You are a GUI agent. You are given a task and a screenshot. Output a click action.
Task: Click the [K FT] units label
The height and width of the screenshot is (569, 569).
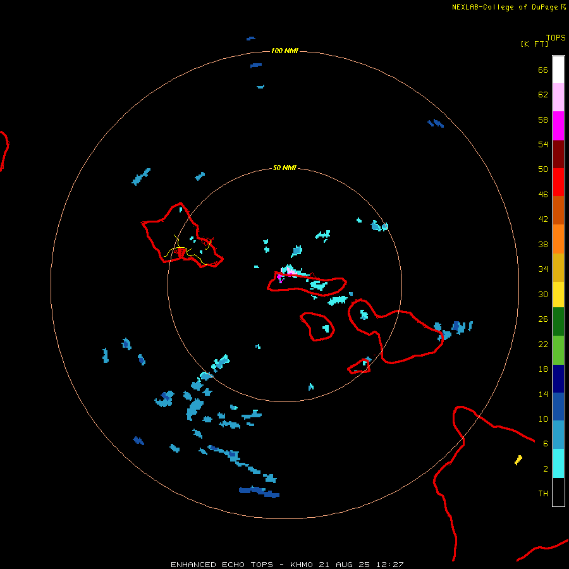(x=534, y=44)
